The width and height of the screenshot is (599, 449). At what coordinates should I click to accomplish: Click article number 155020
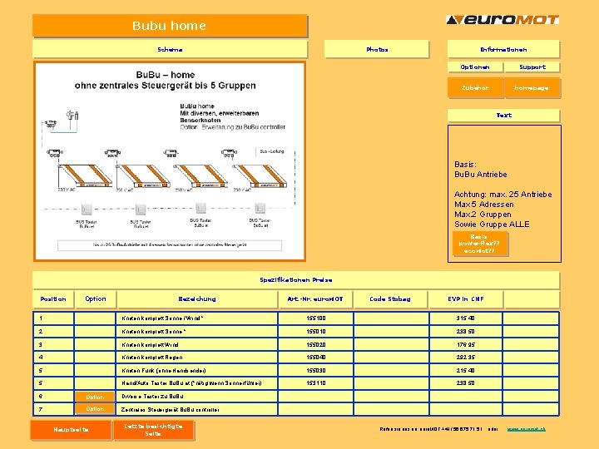316,344
